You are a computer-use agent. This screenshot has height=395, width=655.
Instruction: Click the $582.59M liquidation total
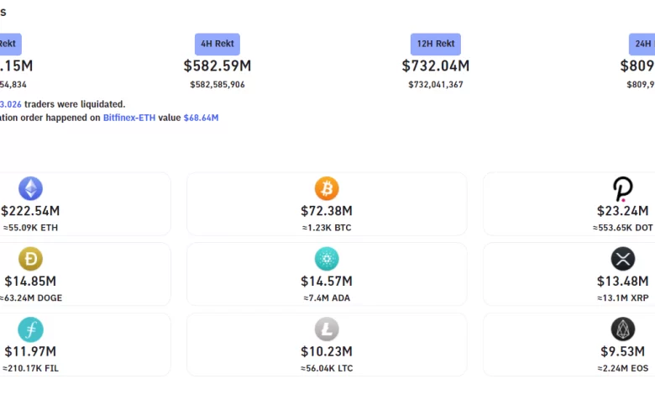(217, 66)
